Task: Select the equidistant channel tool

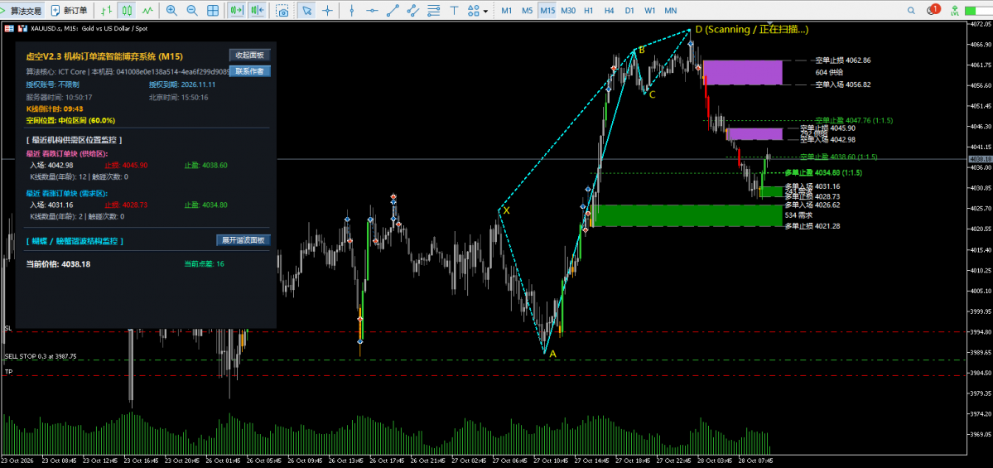Action: (x=413, y=10)
